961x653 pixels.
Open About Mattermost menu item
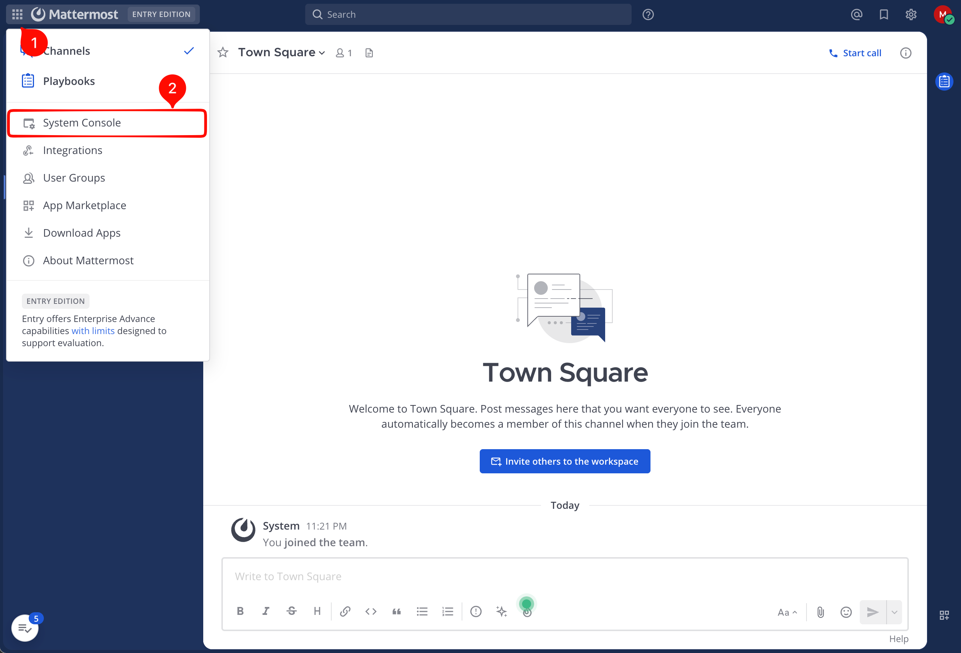pos(108,261)
